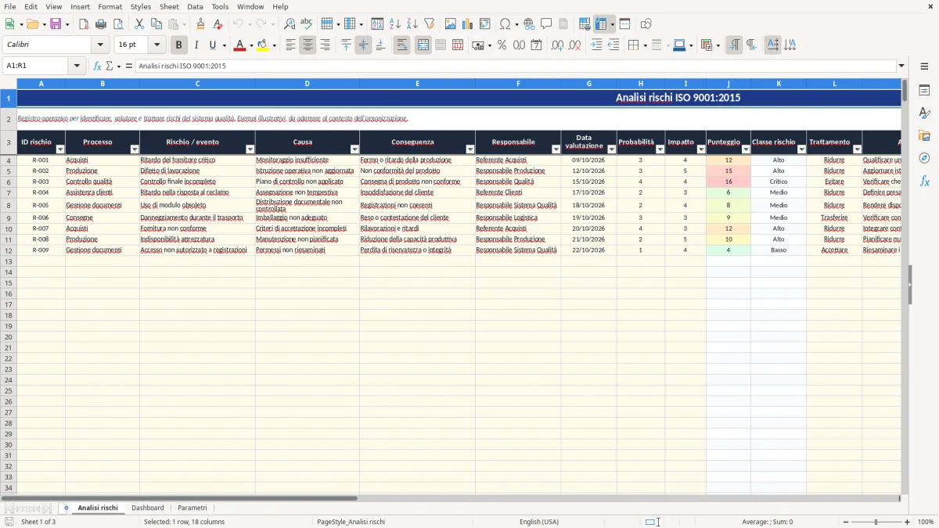Open sidebar Functions fx icon
Viewport: 939px width, 528px height.
[x=924, y=181]
